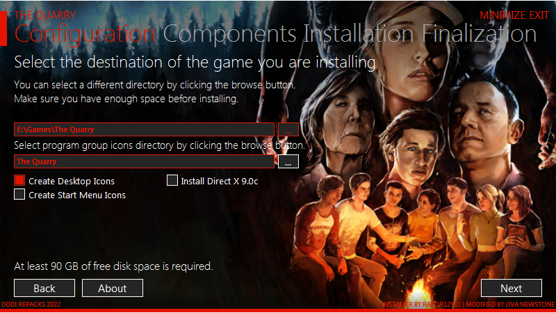The height and width of the screenshot is (313, 556).
Task: Click the Back button
Action: click(44, 288)
